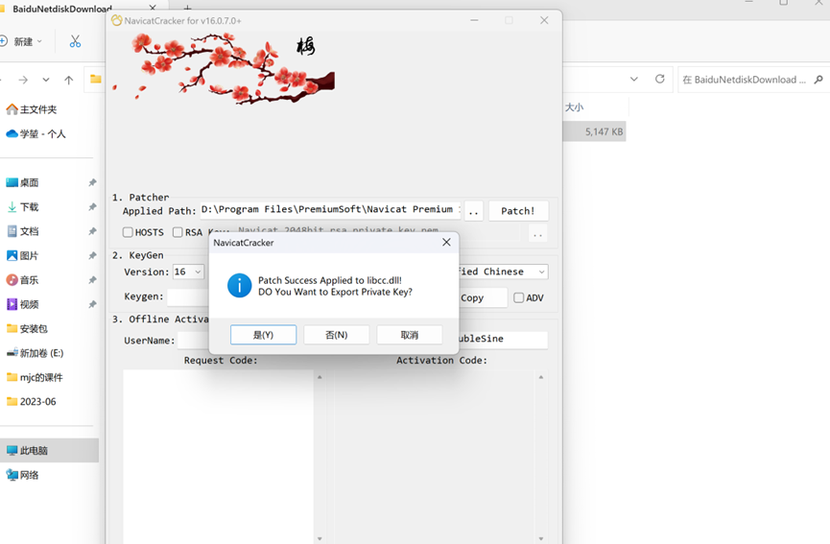Click the Up arrow in Explorer
830x544 pixels.
click(69, 80)
